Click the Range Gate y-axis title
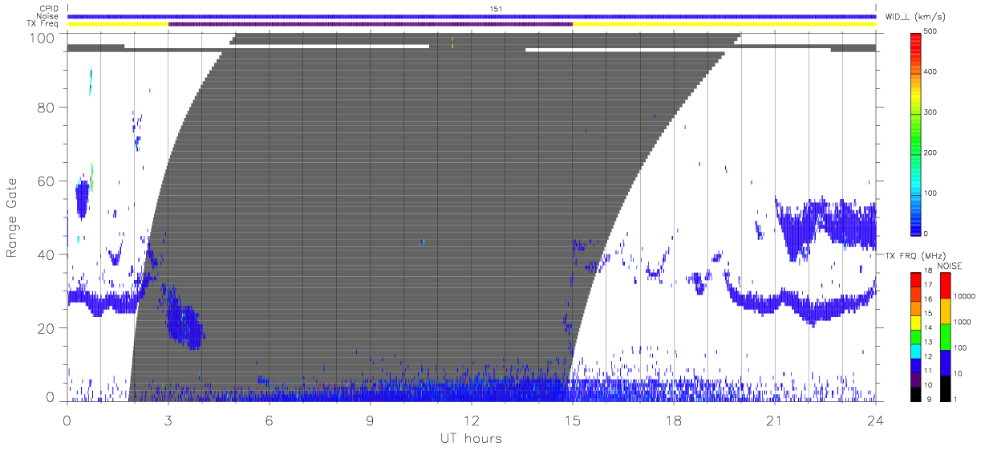985x455 pixels. [x=12, y=217]
